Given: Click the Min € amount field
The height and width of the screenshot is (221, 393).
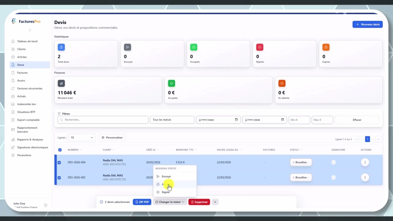Looking at the screenshot, I should pyautogui.click(x=299, y=120).
